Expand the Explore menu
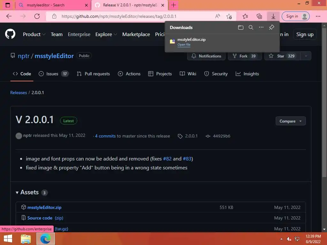Screen dimensions: 327x245 pyautogui.click(x=106, y=34)
